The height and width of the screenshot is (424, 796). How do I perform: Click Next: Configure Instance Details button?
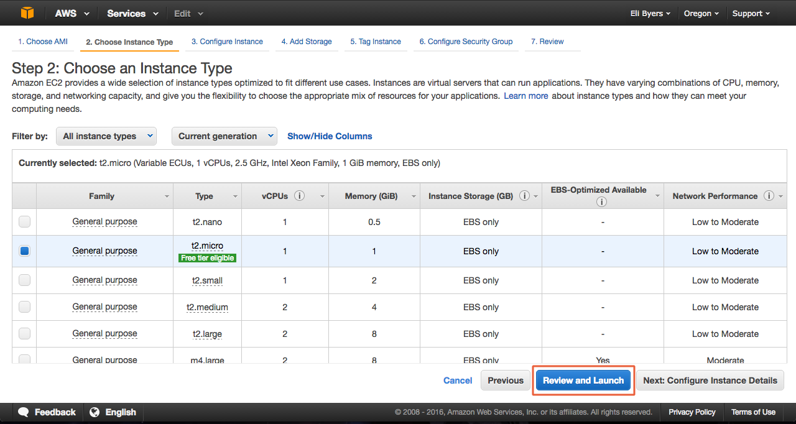click(x=710, y=380)
